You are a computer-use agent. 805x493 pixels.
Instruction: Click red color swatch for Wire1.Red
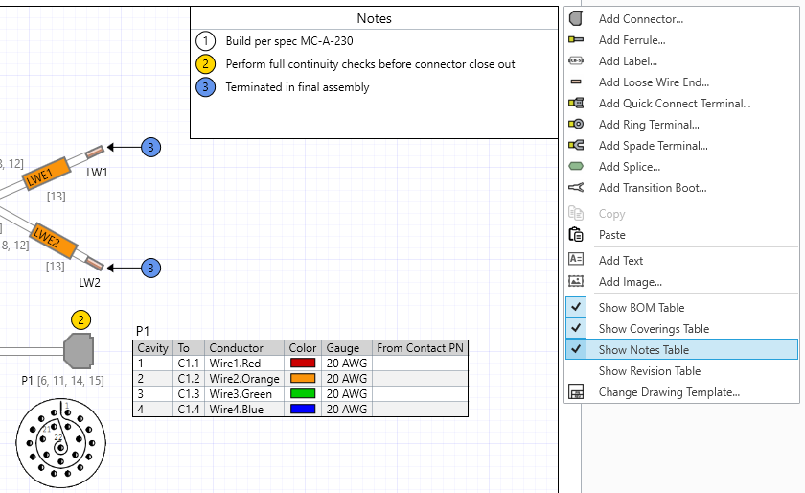pyautogui.click(x=303, y=363)
